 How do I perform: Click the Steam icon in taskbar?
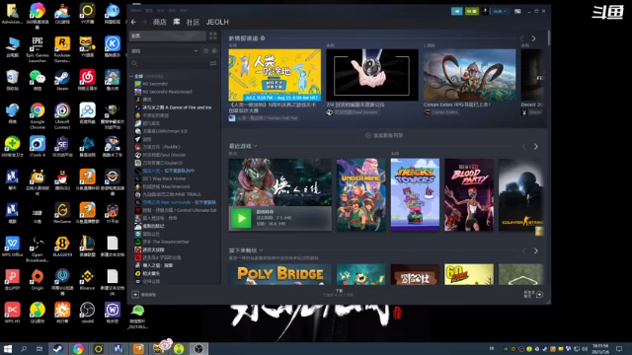[x=58, y=348]
